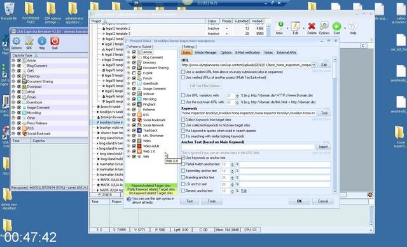Click the Edit button next to URL

[x=324, y=65]
